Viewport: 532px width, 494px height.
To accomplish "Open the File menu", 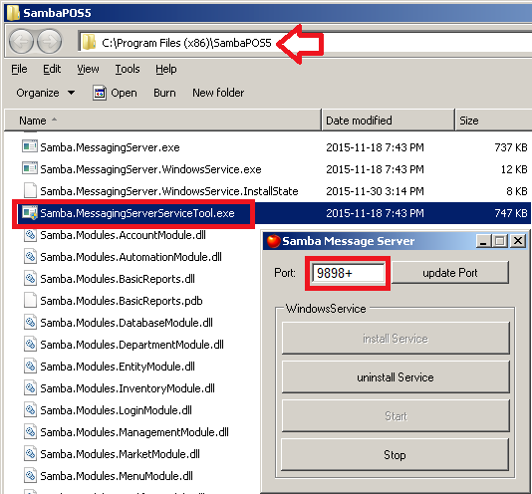I will (x=19, y=69).
